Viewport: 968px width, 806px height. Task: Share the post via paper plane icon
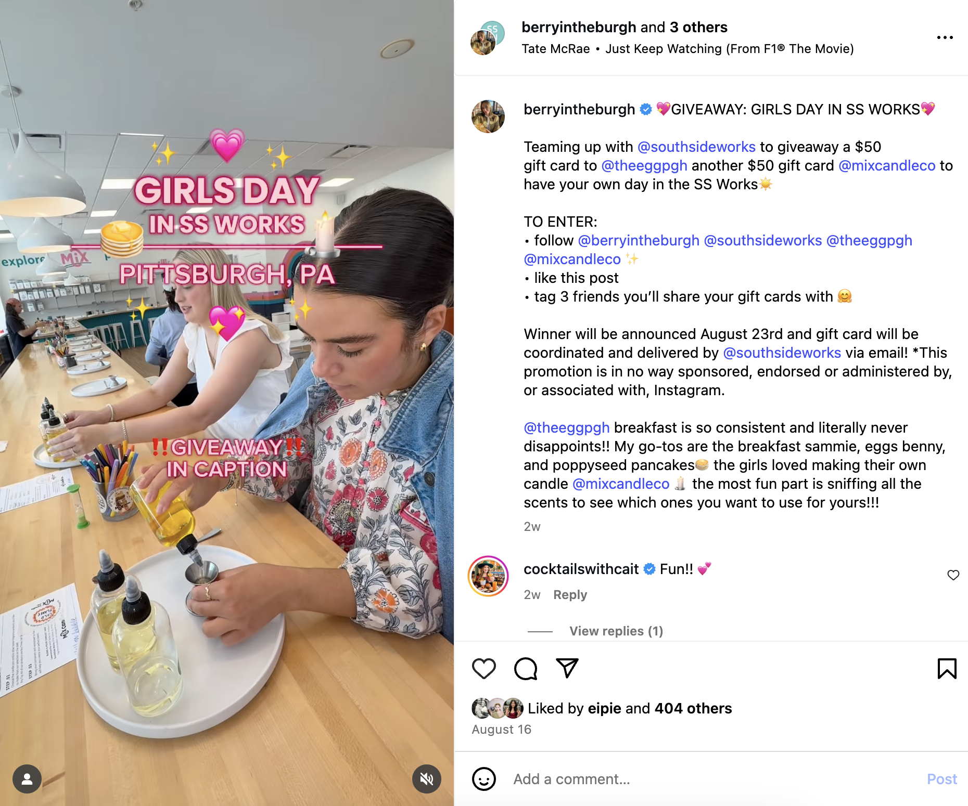point(567,668)
